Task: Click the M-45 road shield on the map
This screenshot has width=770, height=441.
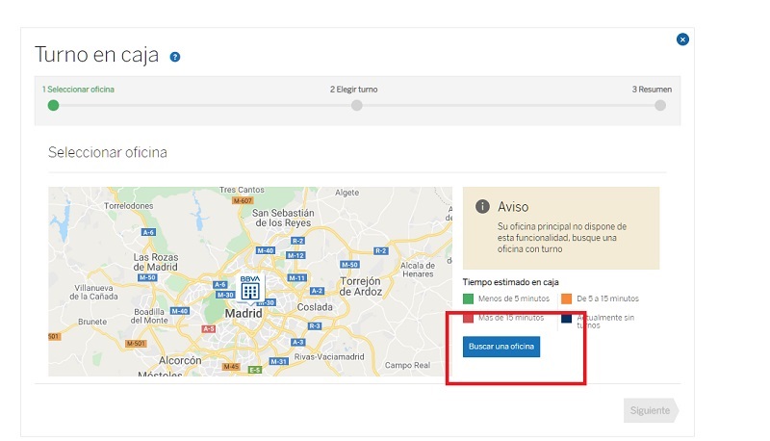Action: click(230, 366)
